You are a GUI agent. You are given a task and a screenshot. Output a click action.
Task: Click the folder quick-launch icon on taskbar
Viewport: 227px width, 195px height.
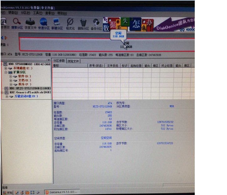point(27,193)
